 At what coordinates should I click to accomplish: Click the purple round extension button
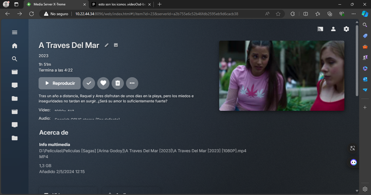tap(354, 162)
